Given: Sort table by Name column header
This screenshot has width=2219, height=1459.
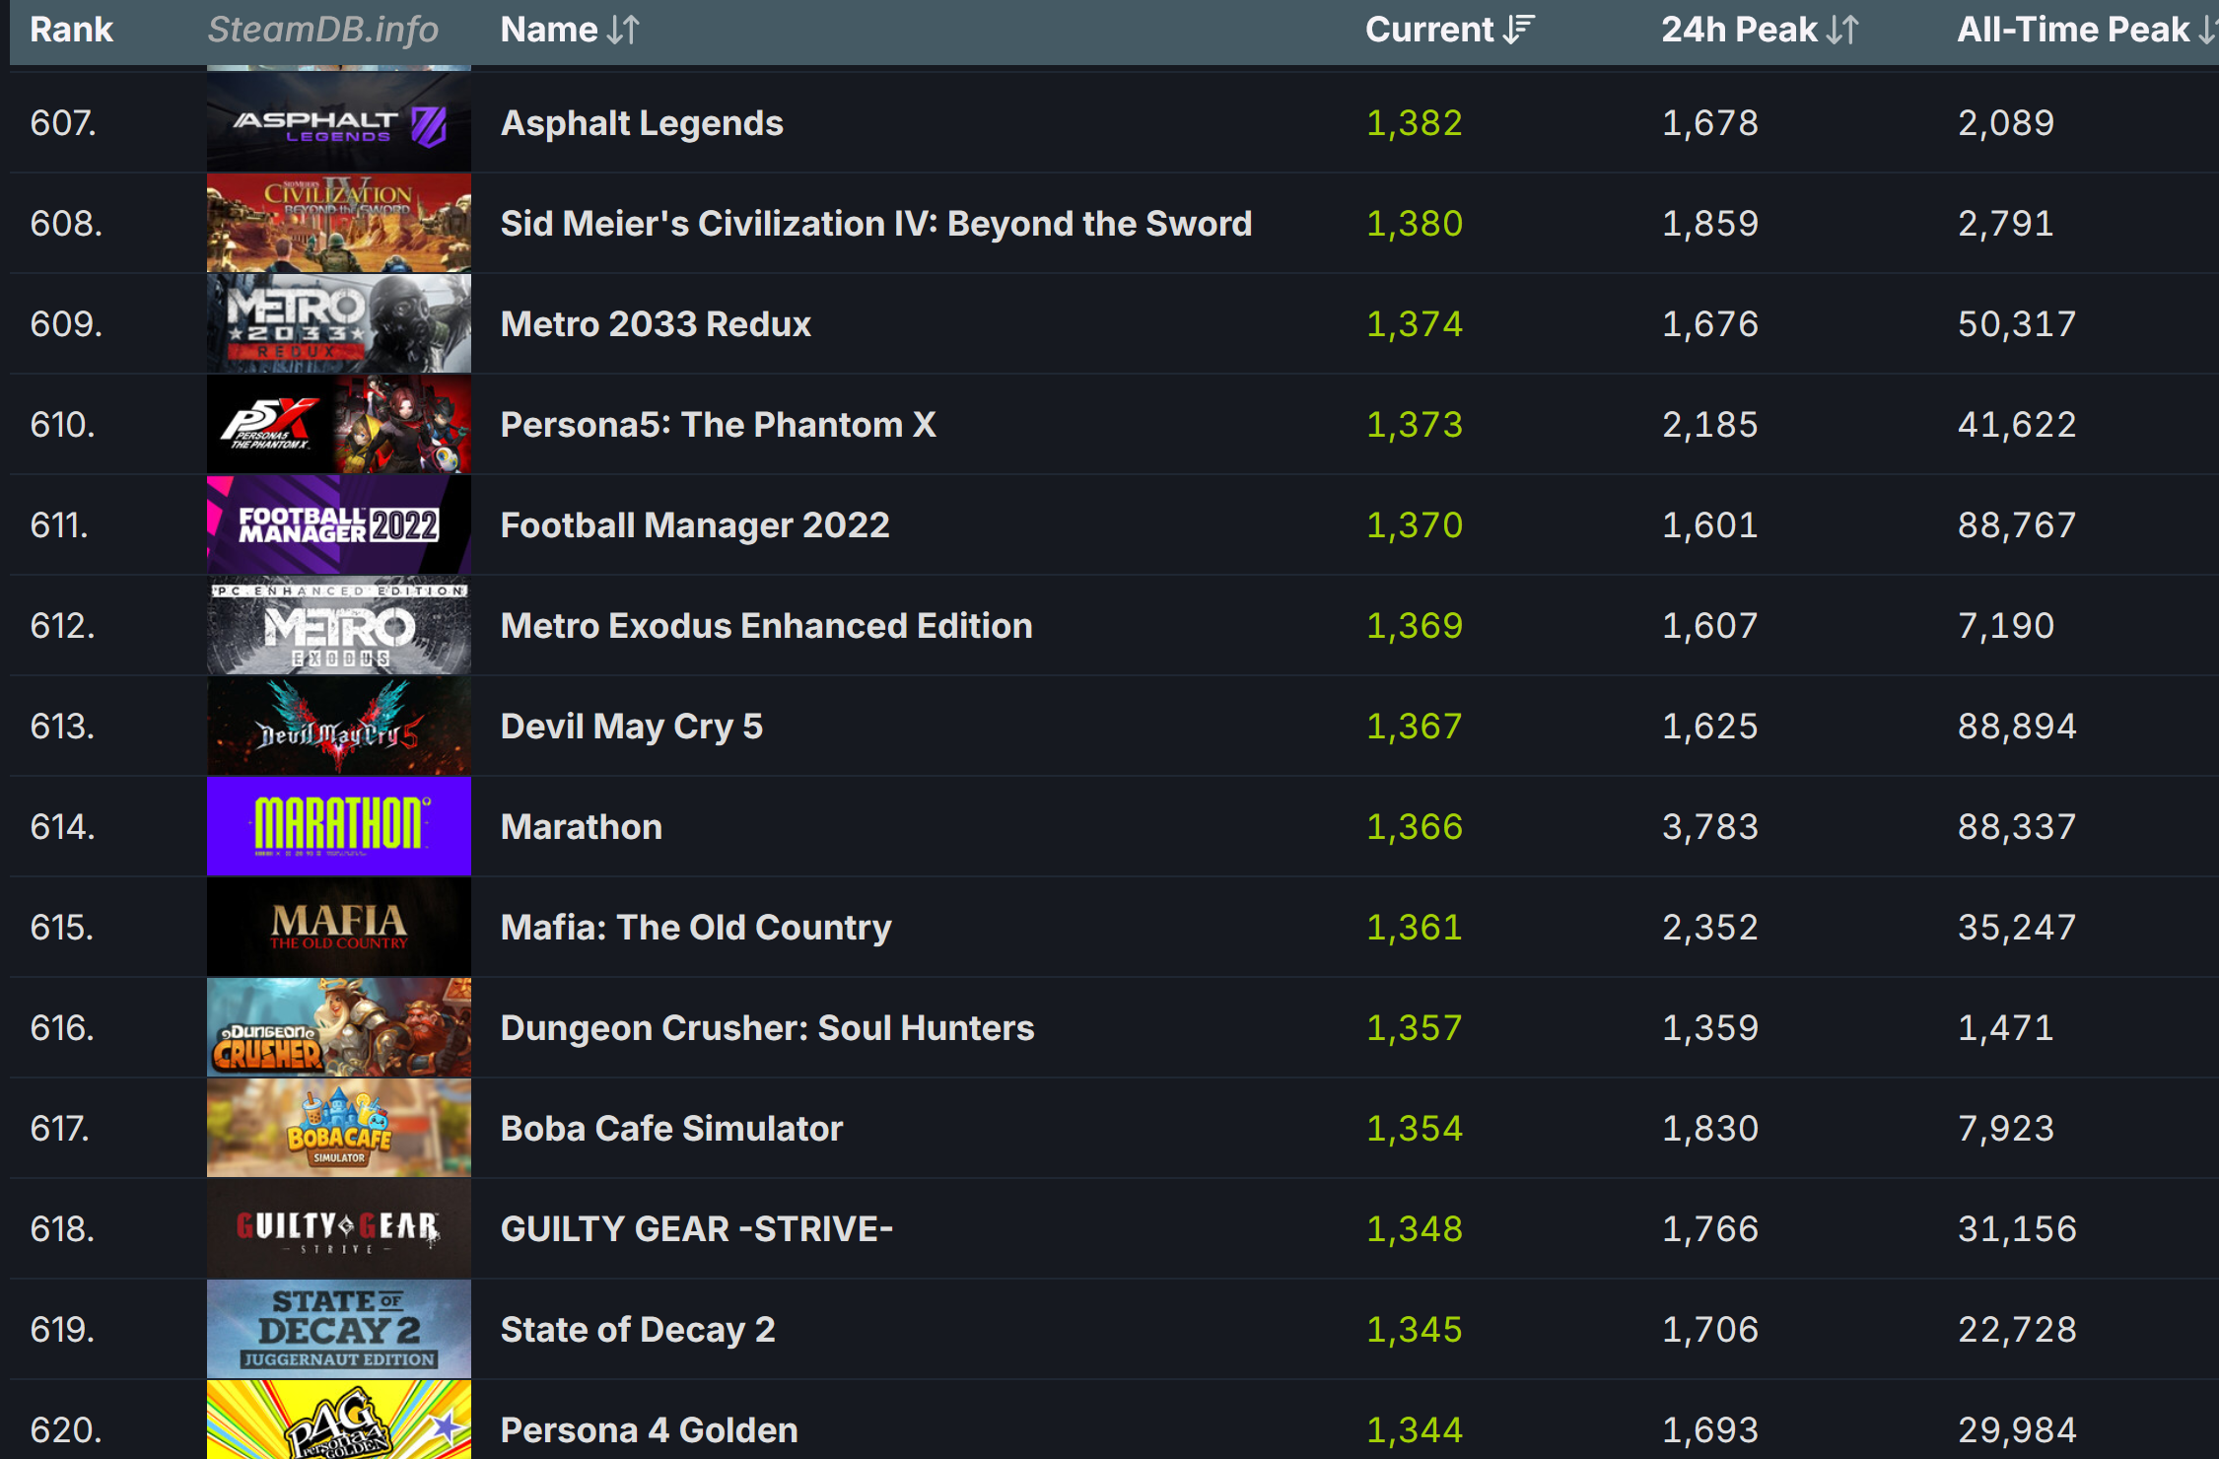Looking at the screenshot, I should [570, 30].
